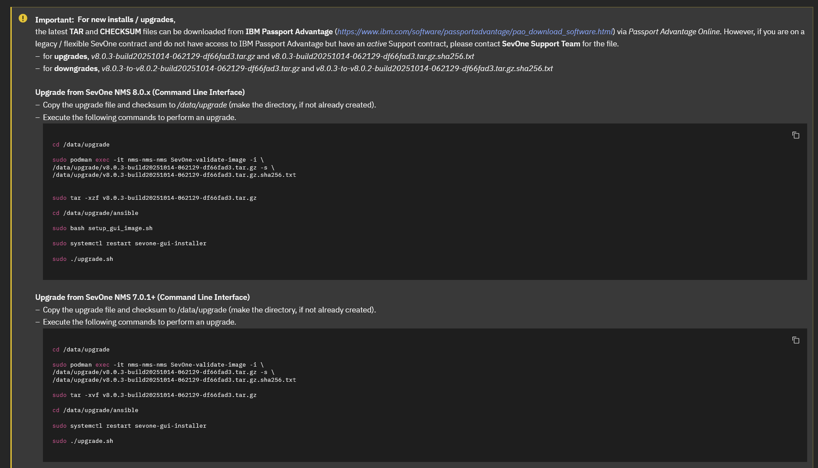Click the 'Important:' label text
This screenshot has height=468, width=818.
[x=55, y=20]
